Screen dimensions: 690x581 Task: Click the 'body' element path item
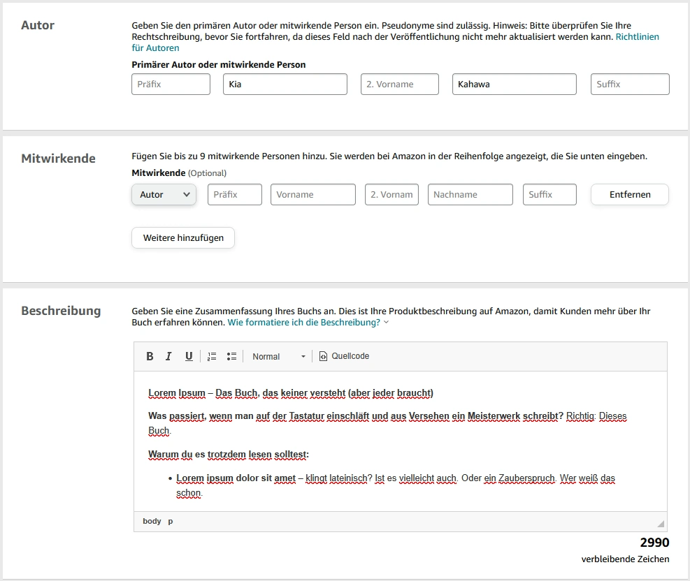(x=152, y=521)
